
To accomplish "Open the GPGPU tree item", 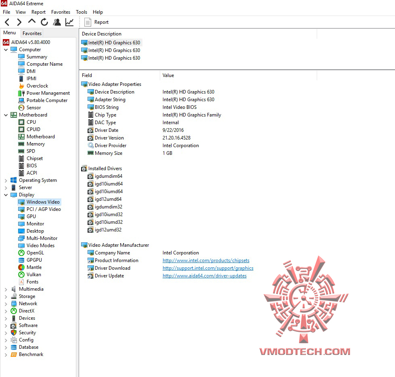I will [x=30, y=260].
